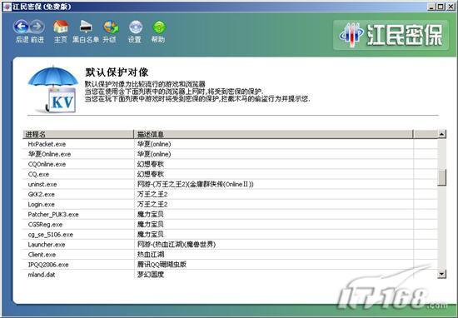Select the mland.dat entry

[42, 275]
